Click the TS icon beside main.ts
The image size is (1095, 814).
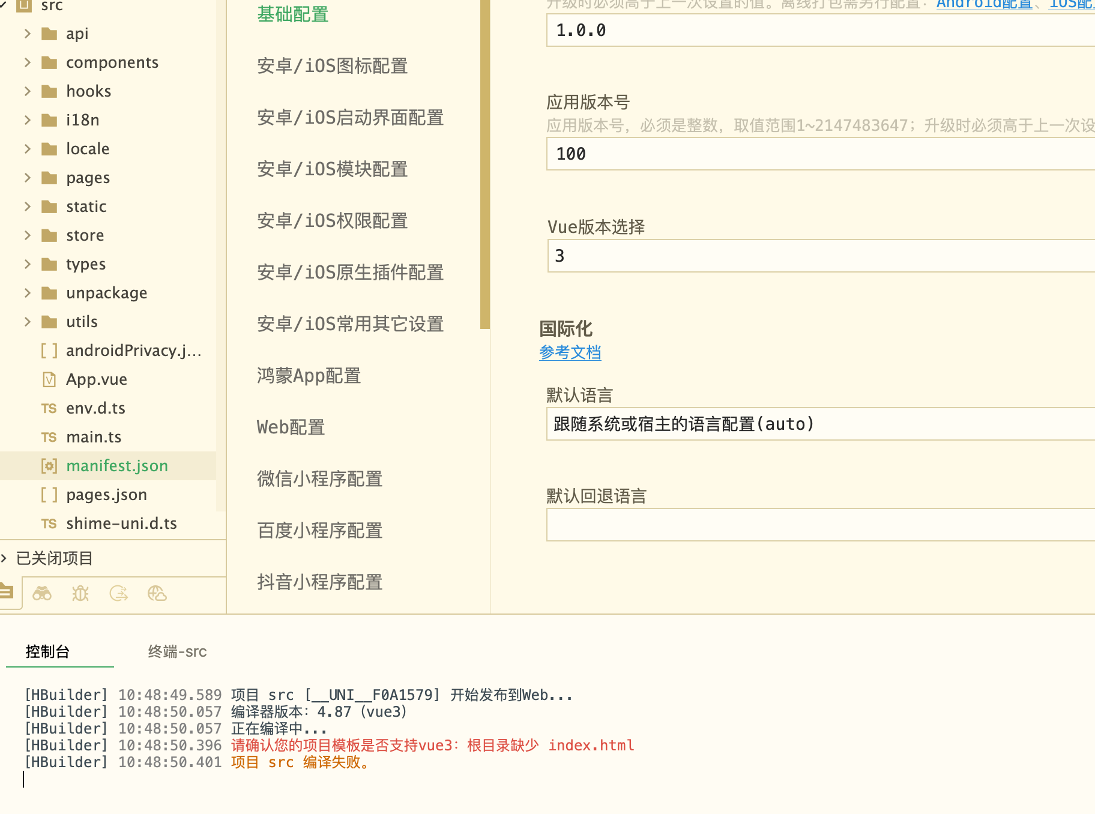[49, 437]
